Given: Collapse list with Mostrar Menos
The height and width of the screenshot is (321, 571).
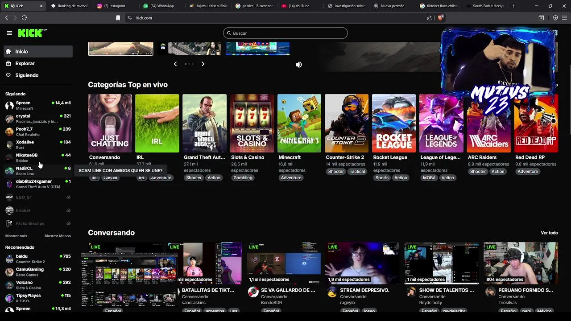Looking at the screenshot, I should point(58,236).
